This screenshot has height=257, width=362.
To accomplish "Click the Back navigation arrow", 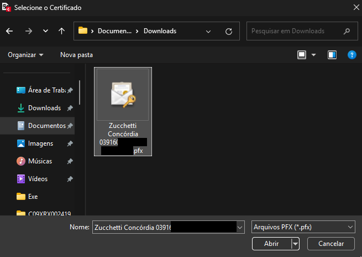I will 9,32.
